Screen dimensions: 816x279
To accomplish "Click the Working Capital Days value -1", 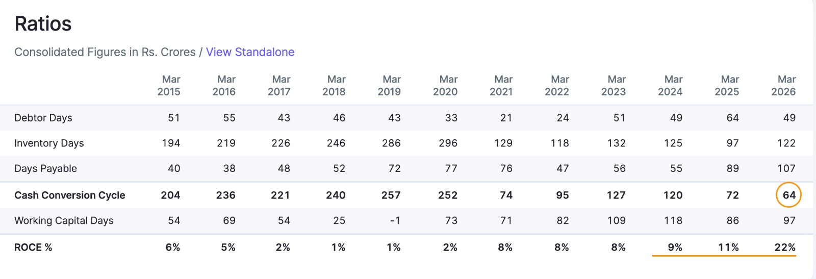I will [395, 221].
